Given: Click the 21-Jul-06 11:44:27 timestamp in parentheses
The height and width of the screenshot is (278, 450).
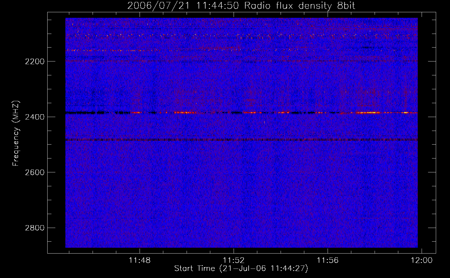Looking at the screenshot, I should pos(264,269).
